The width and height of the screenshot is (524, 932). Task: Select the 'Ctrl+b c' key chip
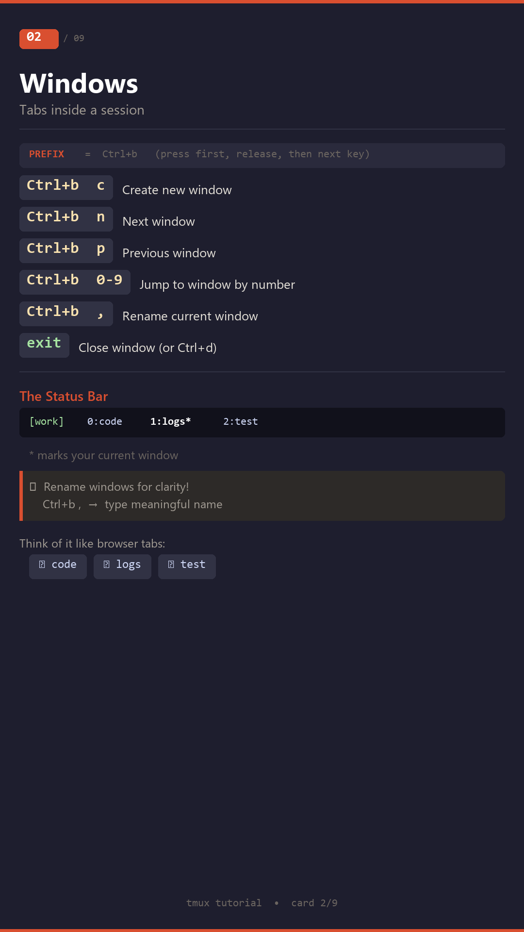pyautogui.click(x=66, y=187)
